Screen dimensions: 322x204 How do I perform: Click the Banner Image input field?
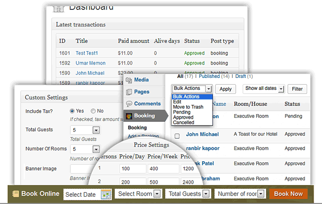(81, 169)
